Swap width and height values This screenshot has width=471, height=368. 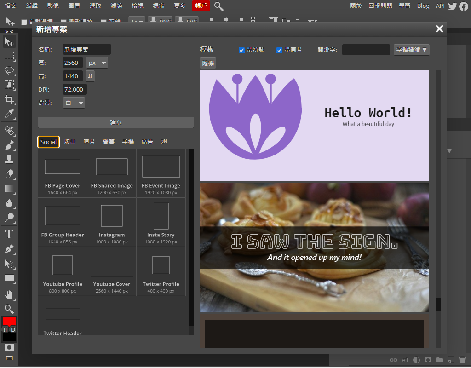click(x=90, y=76)
